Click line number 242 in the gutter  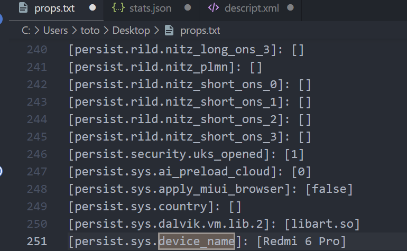tap(37, 85)
